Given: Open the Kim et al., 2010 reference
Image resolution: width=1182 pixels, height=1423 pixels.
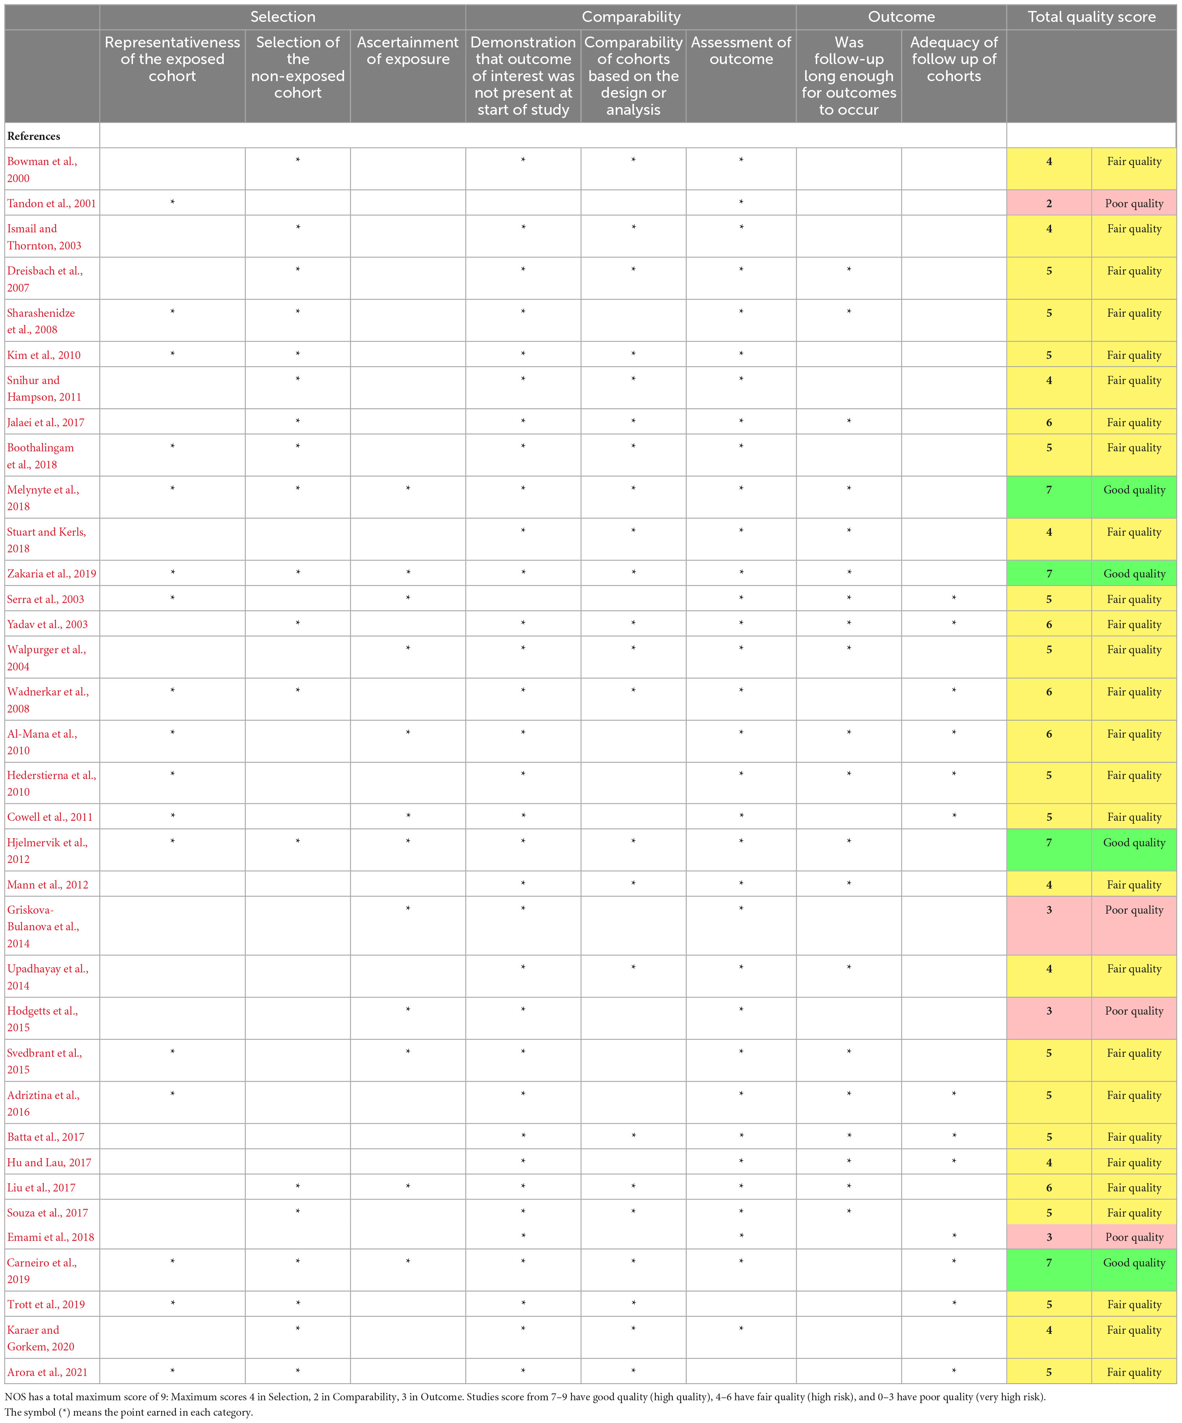Looking at the screenshot, I should pyautogui.click(x=44, y=355).
